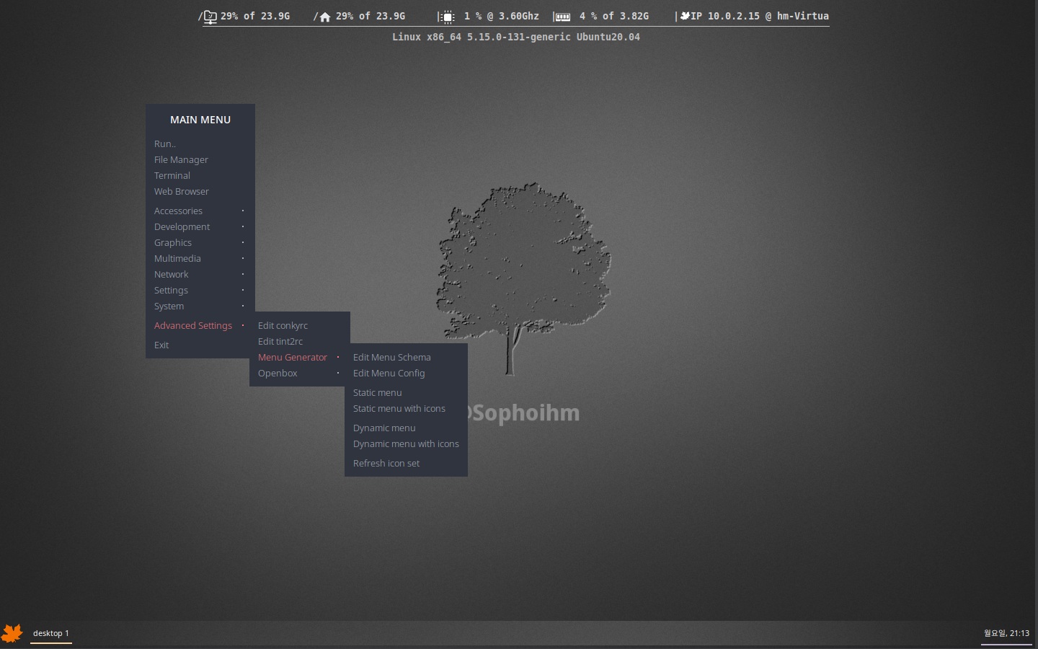Click the orange maple leaf launcher icon
1038x649 pixels.
[12, 633]
